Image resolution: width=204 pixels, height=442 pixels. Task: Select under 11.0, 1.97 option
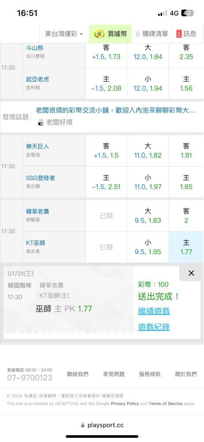(148, 182)
